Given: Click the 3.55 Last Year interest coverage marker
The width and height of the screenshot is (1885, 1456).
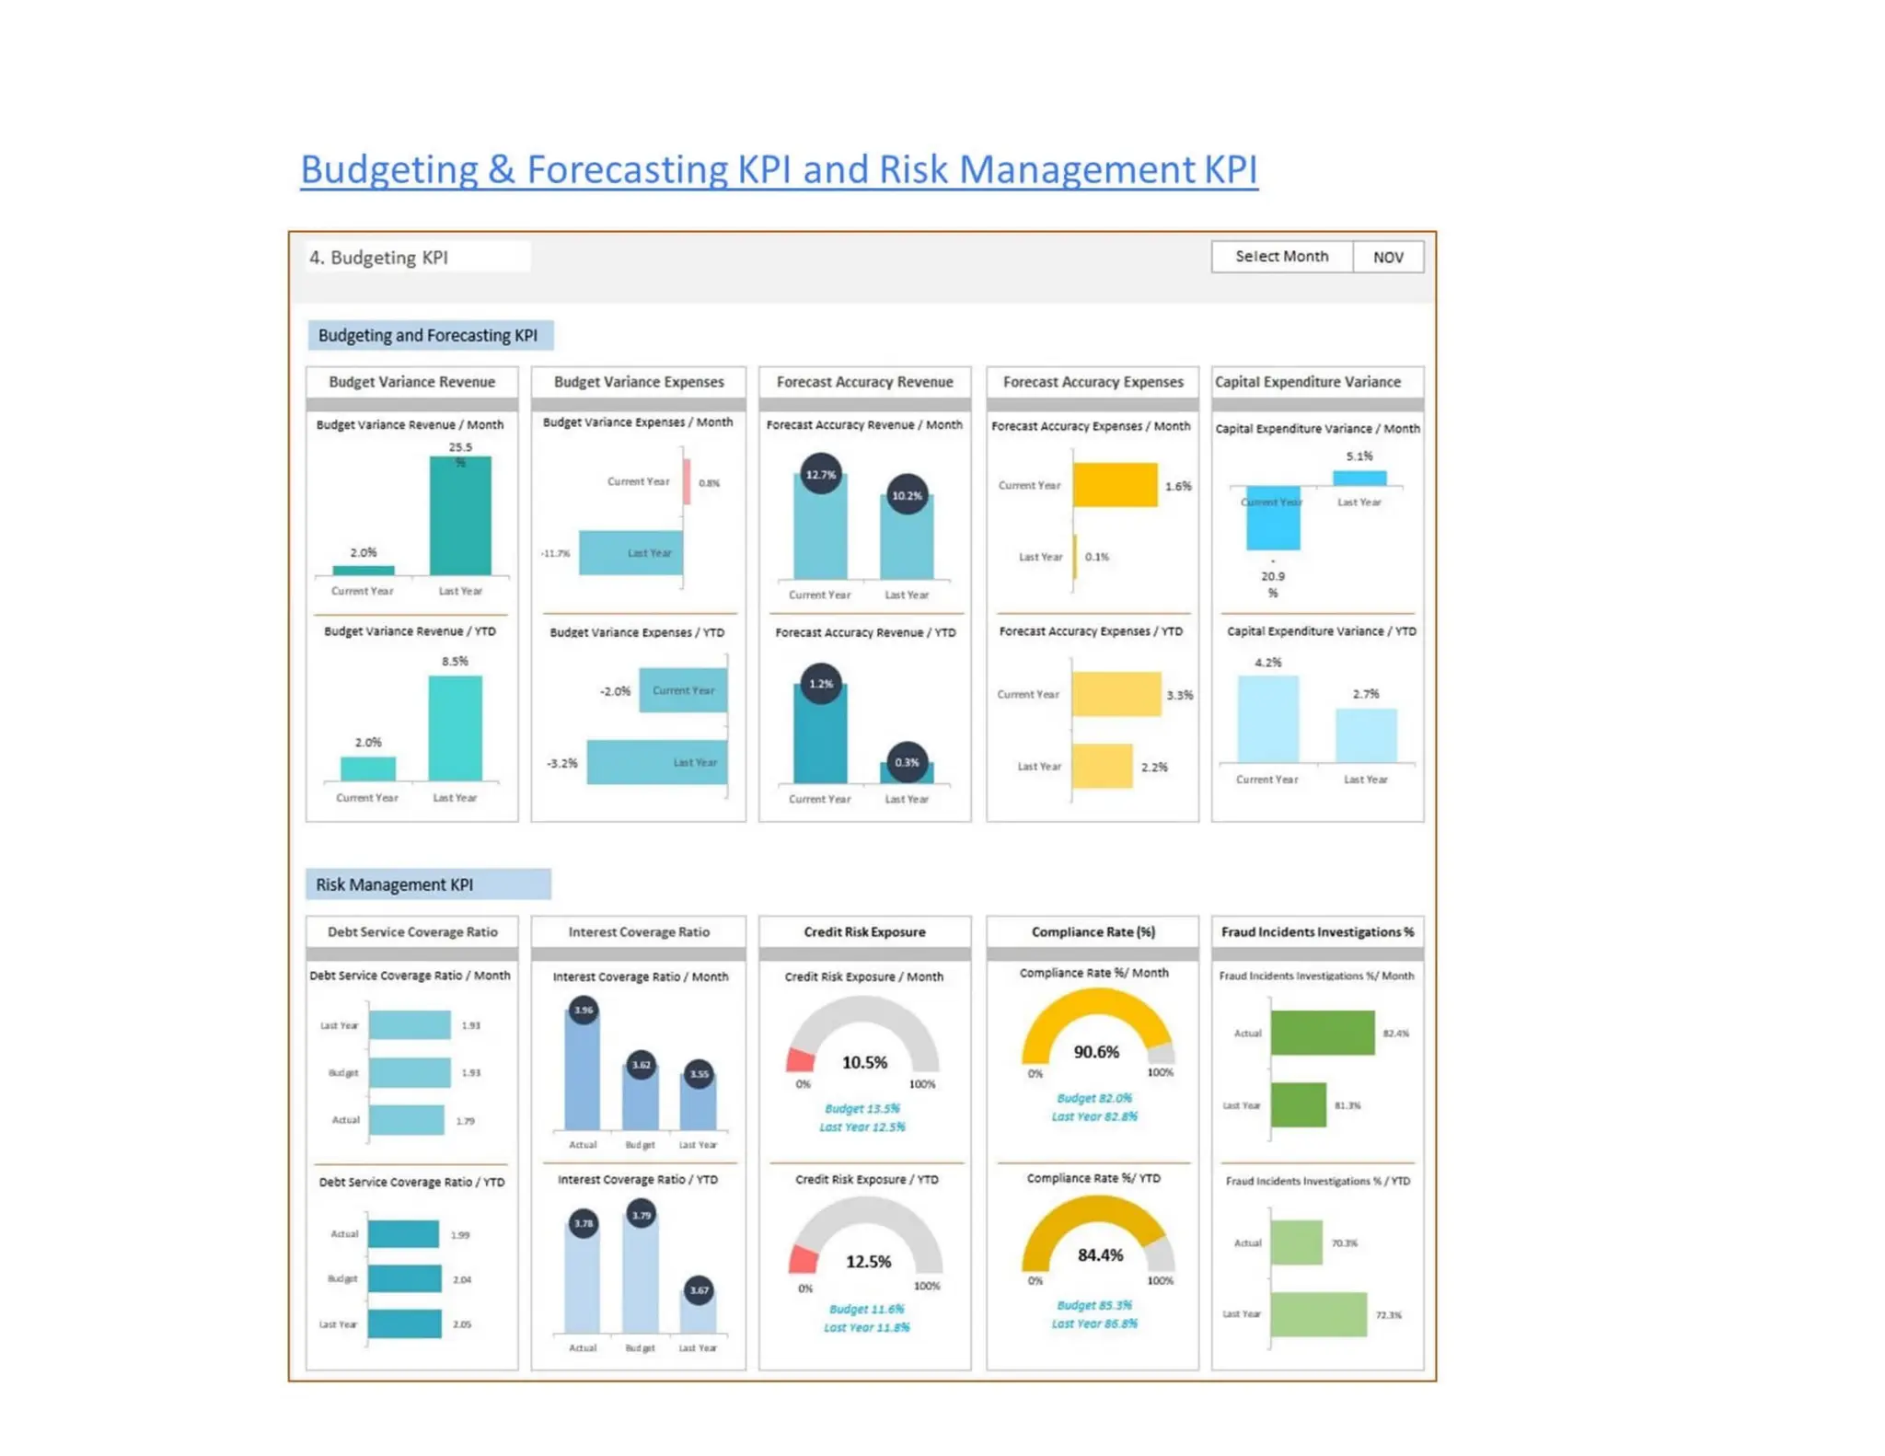Looking at the screenshot, I should pos(700,1074).
